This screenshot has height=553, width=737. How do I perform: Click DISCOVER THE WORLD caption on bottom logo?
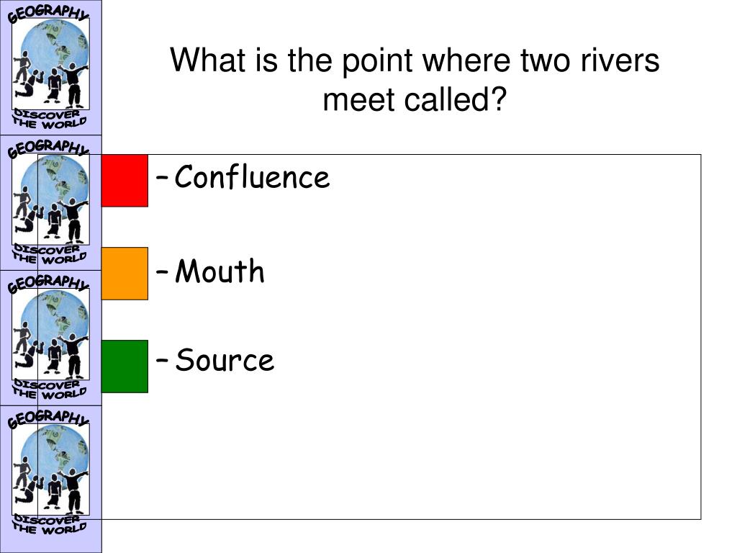(x=50, y=525)
